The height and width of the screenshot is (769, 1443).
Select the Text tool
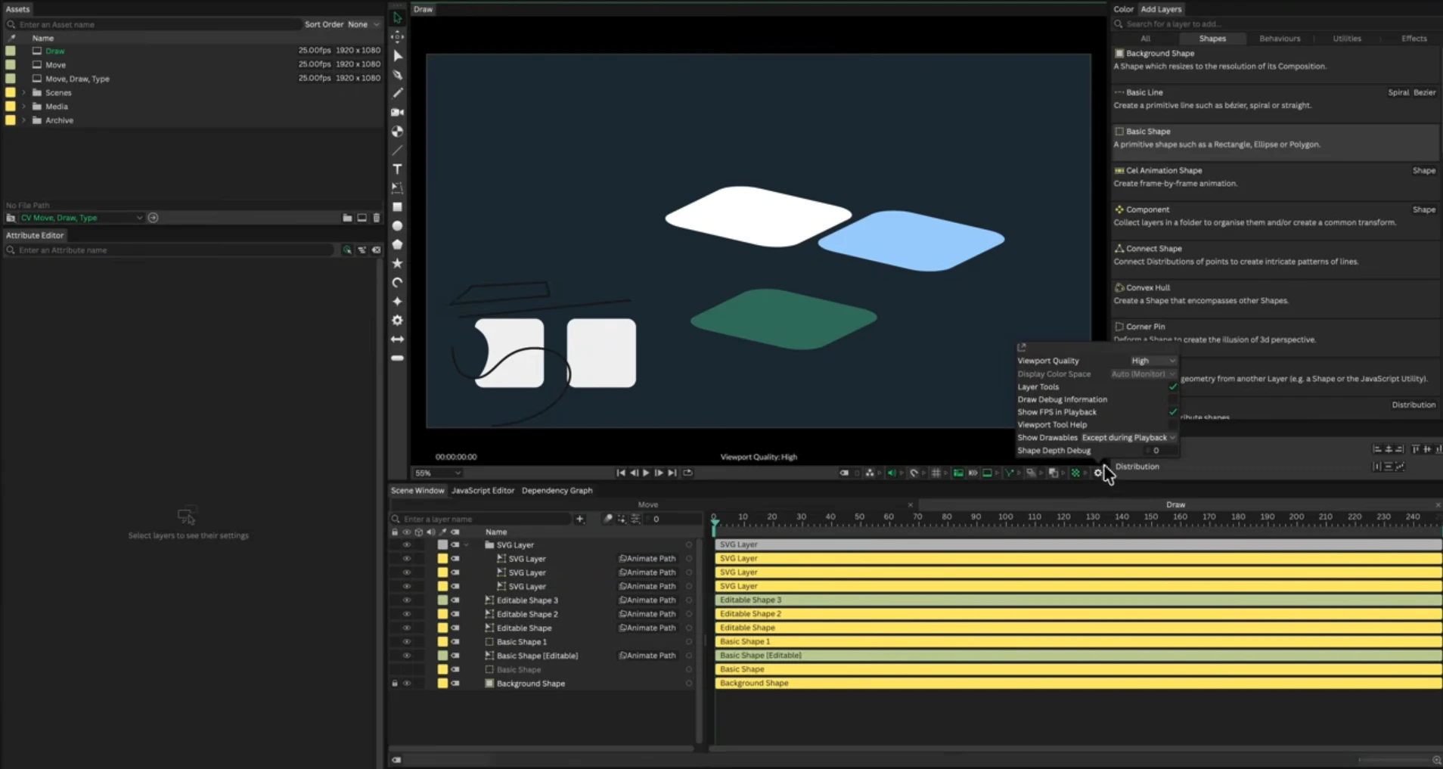pos(397,169)
